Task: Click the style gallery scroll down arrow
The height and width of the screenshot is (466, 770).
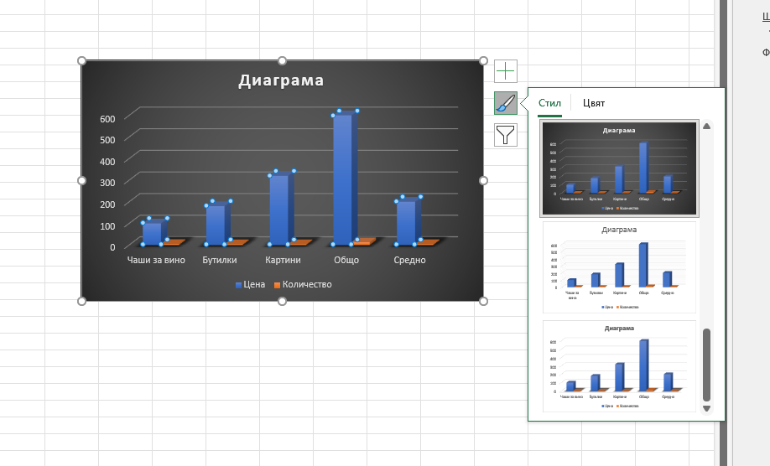Action: [706, 408]
